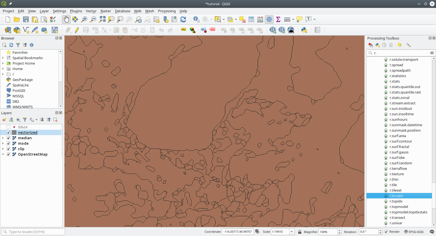Show map tips speech bubble tool
Screen dimensions: 436x236
(299, 19)
